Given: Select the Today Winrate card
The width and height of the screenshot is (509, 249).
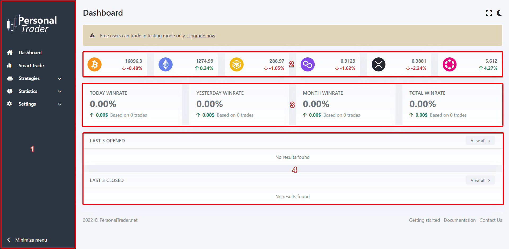Looking at the screenshot, I should pos(133,105).
